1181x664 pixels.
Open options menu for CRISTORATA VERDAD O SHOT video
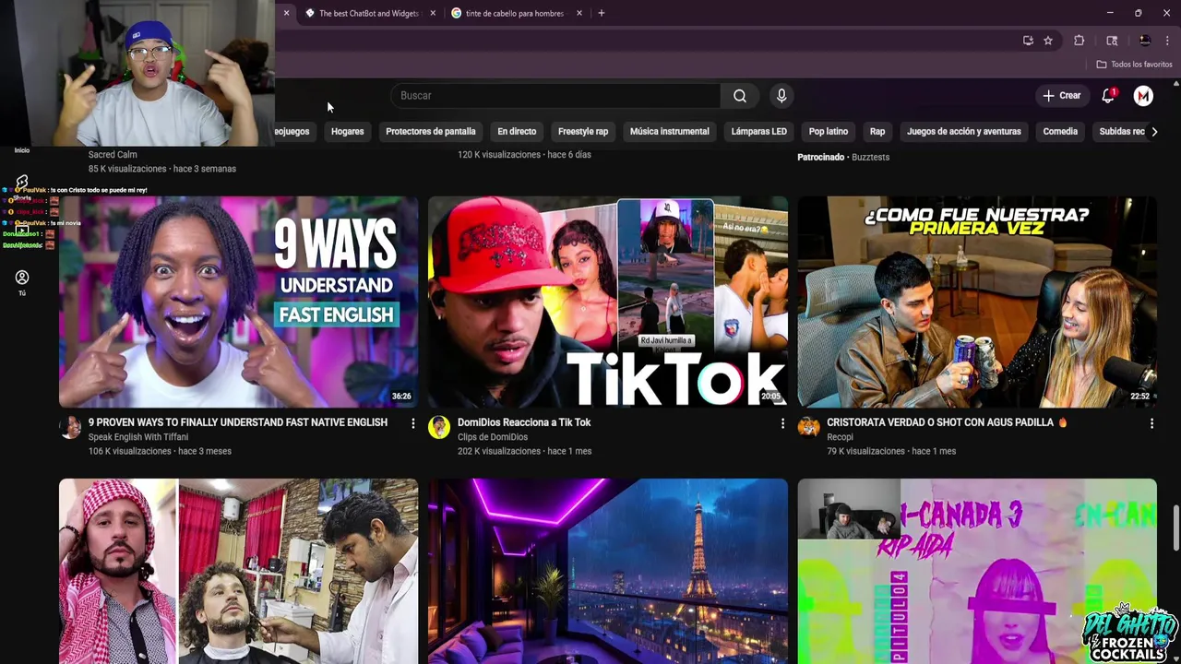click(1151, 423)
